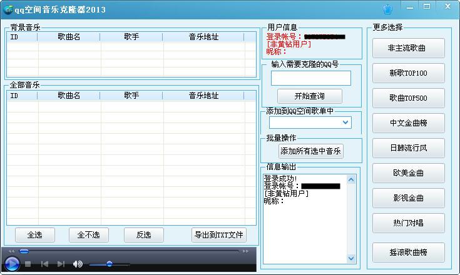The width and height of the screenshot is (460, 275).
Task: Stop playback with the stop button
Action: coord(28,264)
